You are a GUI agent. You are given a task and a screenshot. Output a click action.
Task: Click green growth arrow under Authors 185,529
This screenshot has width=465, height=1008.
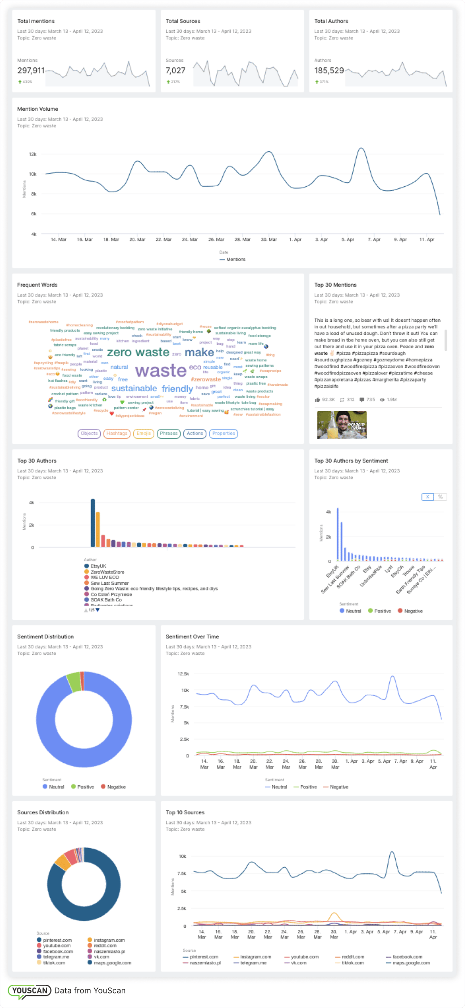coord(316,82)
